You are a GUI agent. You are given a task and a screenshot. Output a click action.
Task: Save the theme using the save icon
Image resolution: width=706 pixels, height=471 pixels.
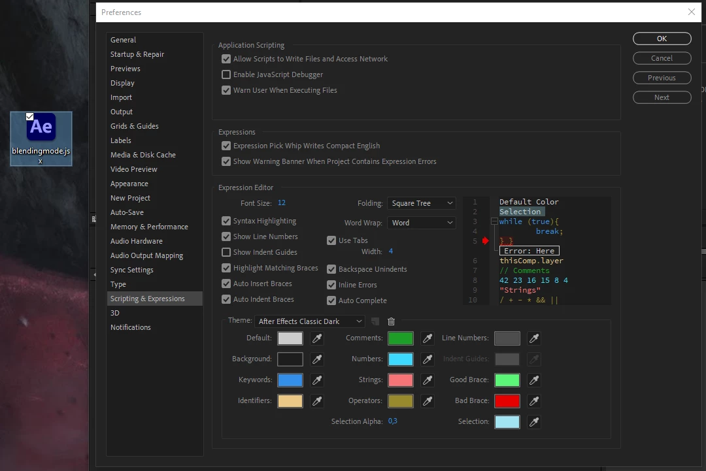coord(375,321)
